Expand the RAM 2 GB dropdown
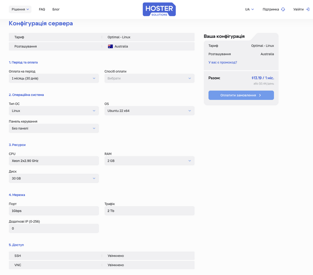This screenshot has height=275, width=313. point(149,161)
